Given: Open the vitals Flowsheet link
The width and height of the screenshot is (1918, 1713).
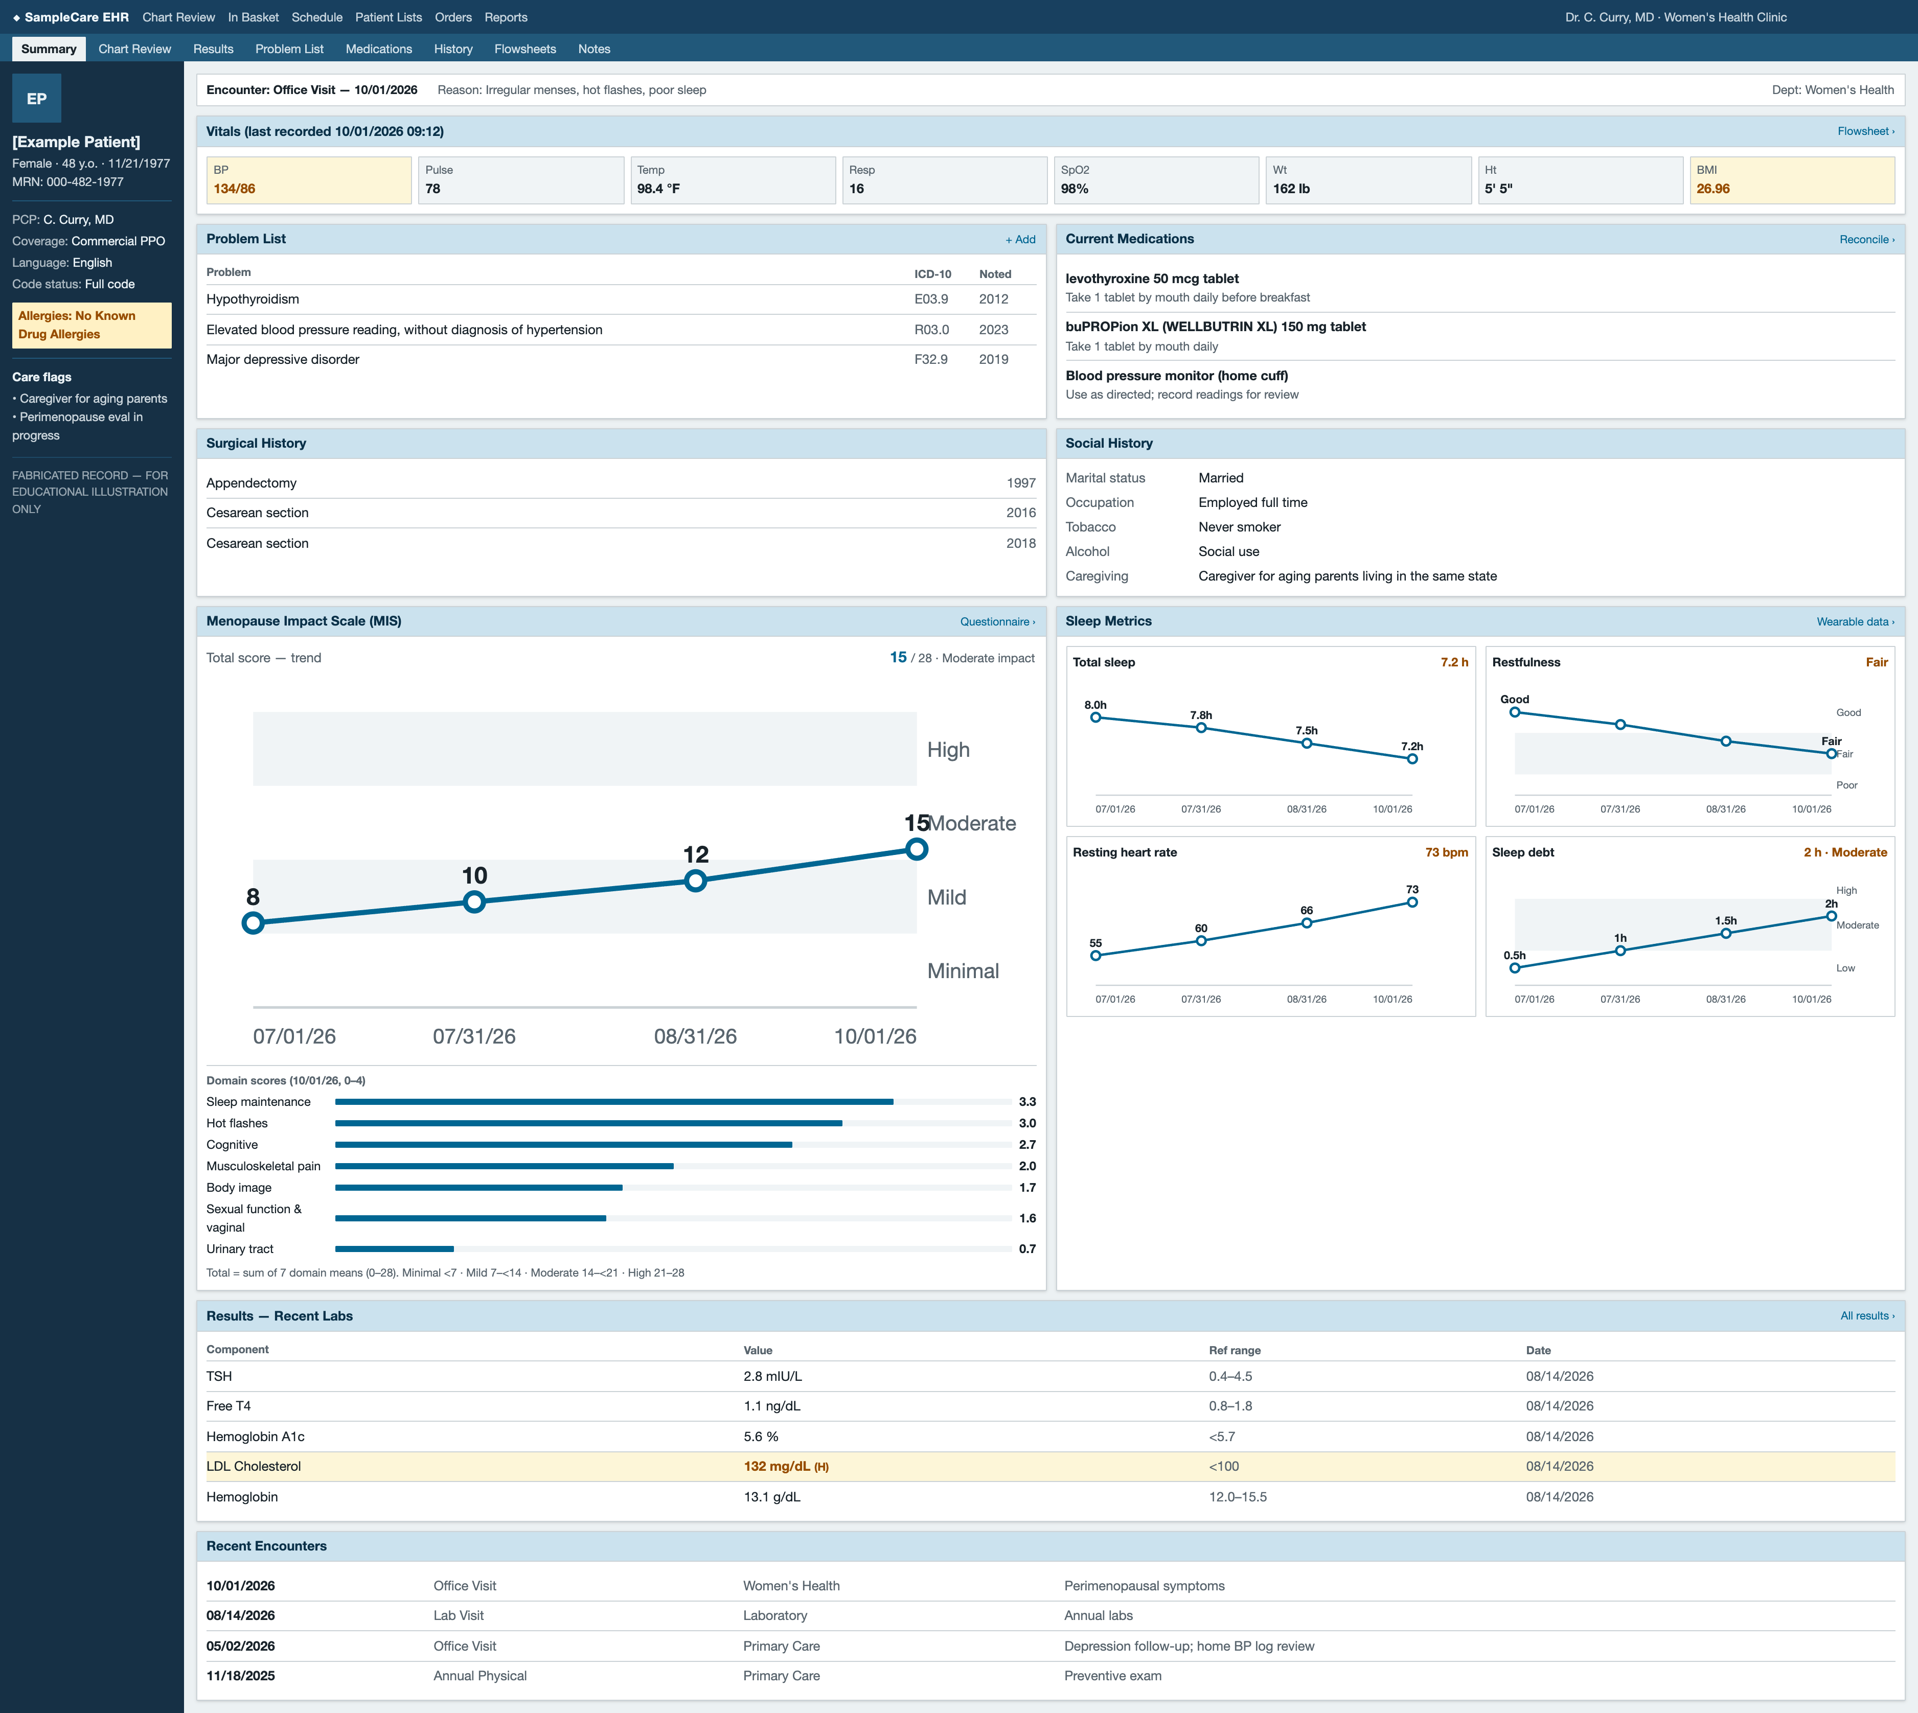Looking at the screenshot, I should (1865, 132).
